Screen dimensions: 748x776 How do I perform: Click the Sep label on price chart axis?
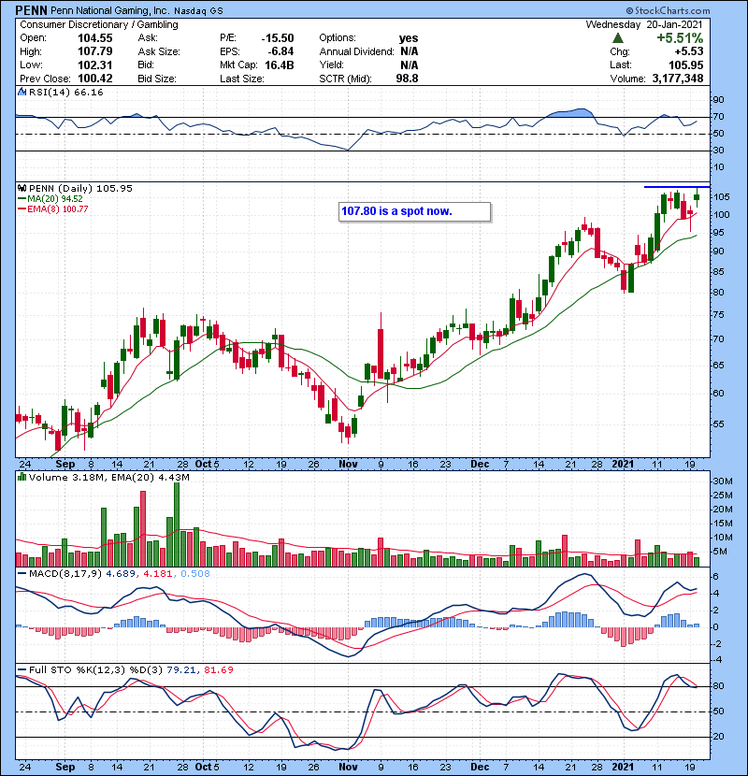(65, 465)
